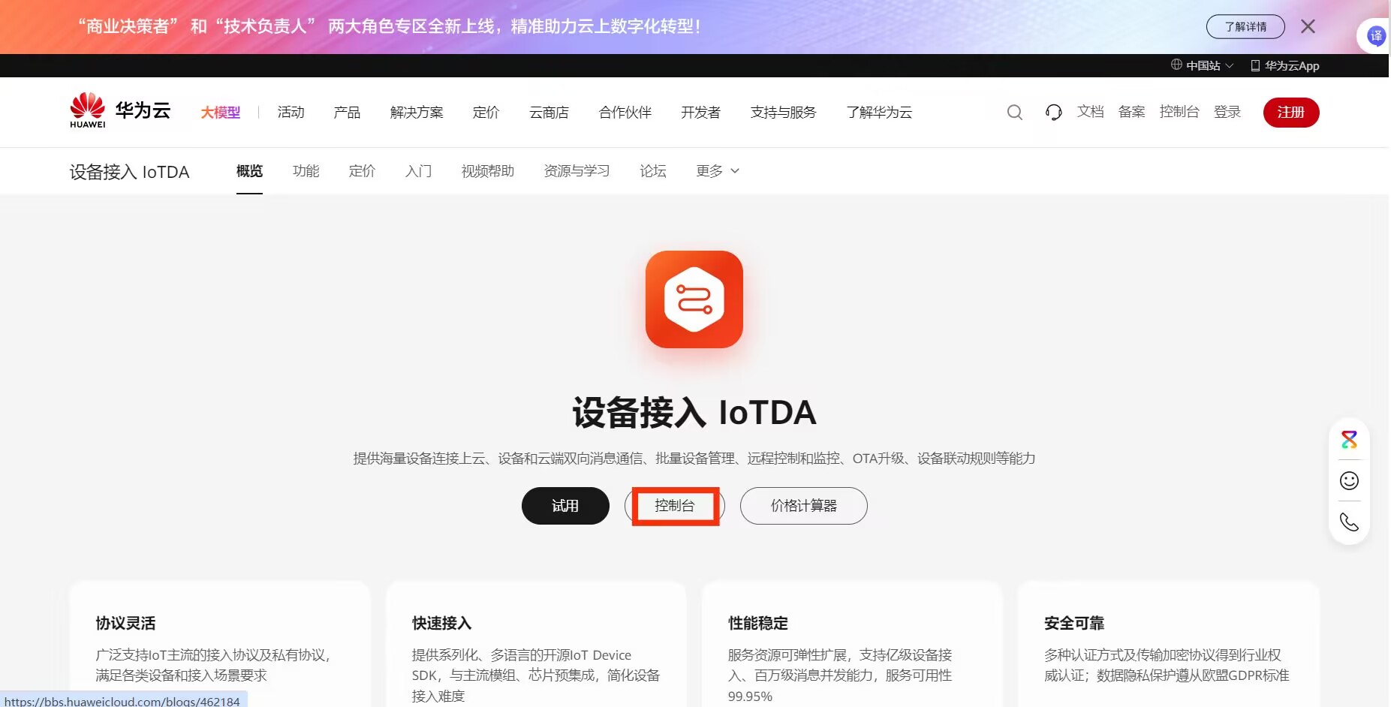
Task: Open the 备案 link
Action: pyautogui.click(x=1131, y=112)
